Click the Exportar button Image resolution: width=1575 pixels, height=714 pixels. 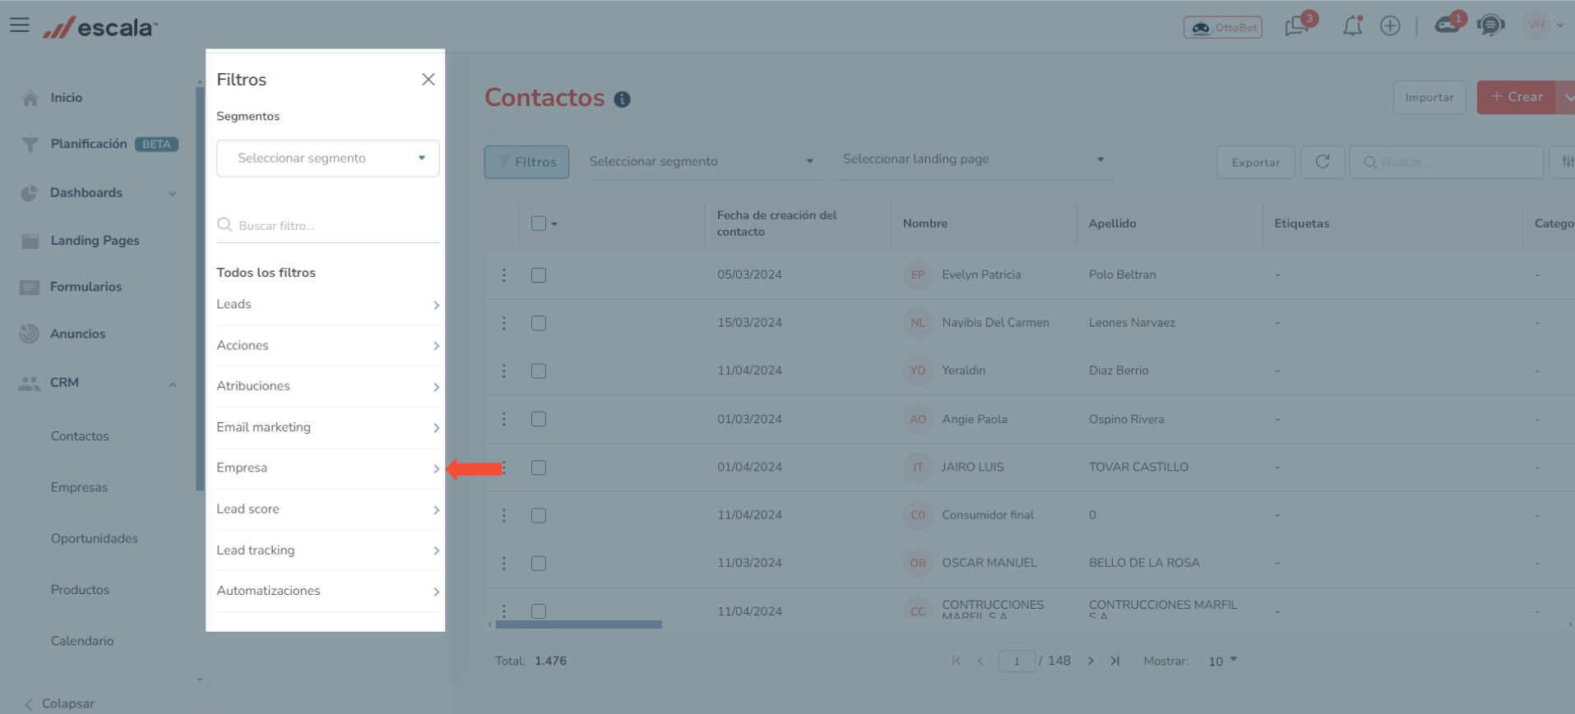(1256, 162)
